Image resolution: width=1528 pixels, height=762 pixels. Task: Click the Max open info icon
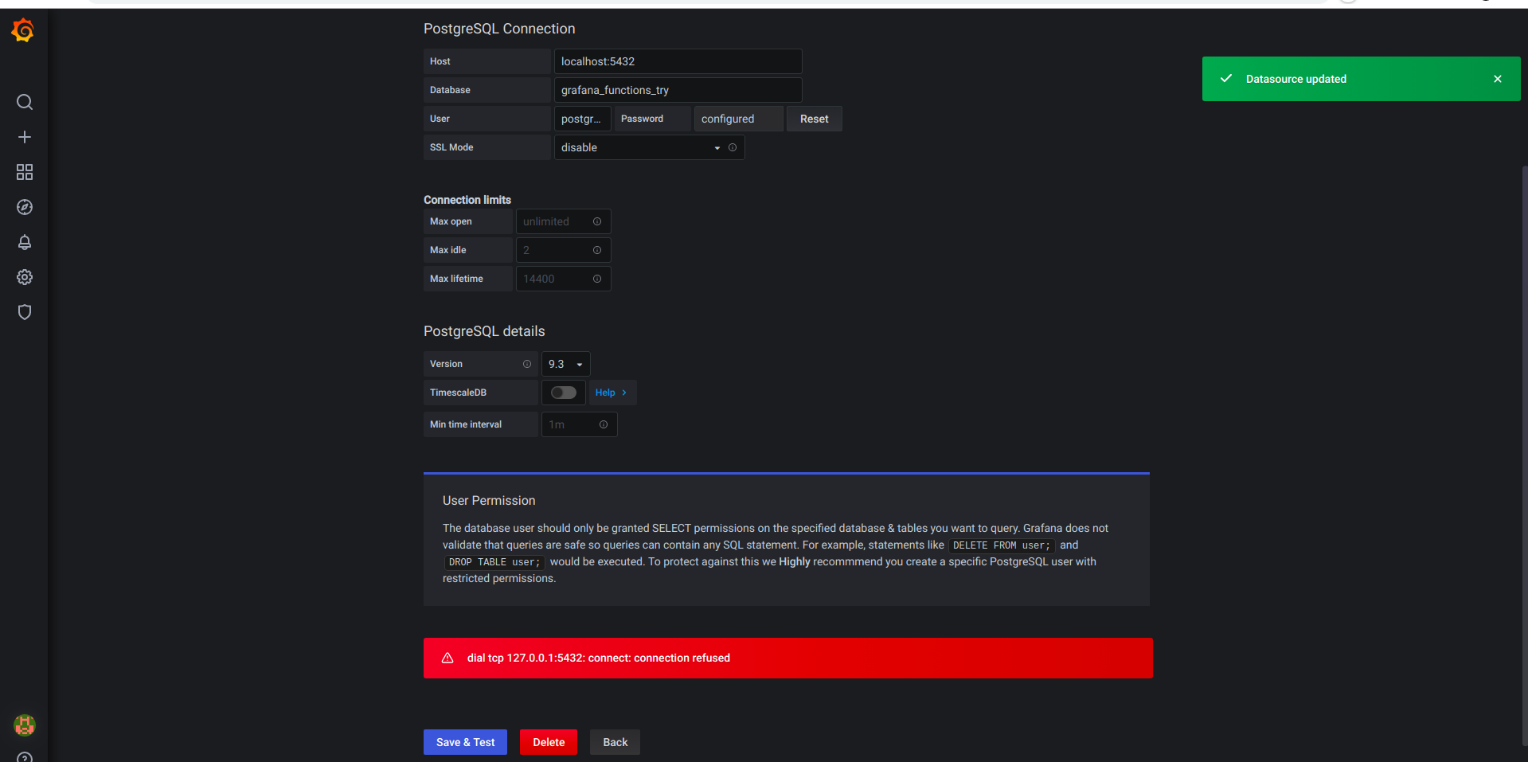(x=597, y=221)
